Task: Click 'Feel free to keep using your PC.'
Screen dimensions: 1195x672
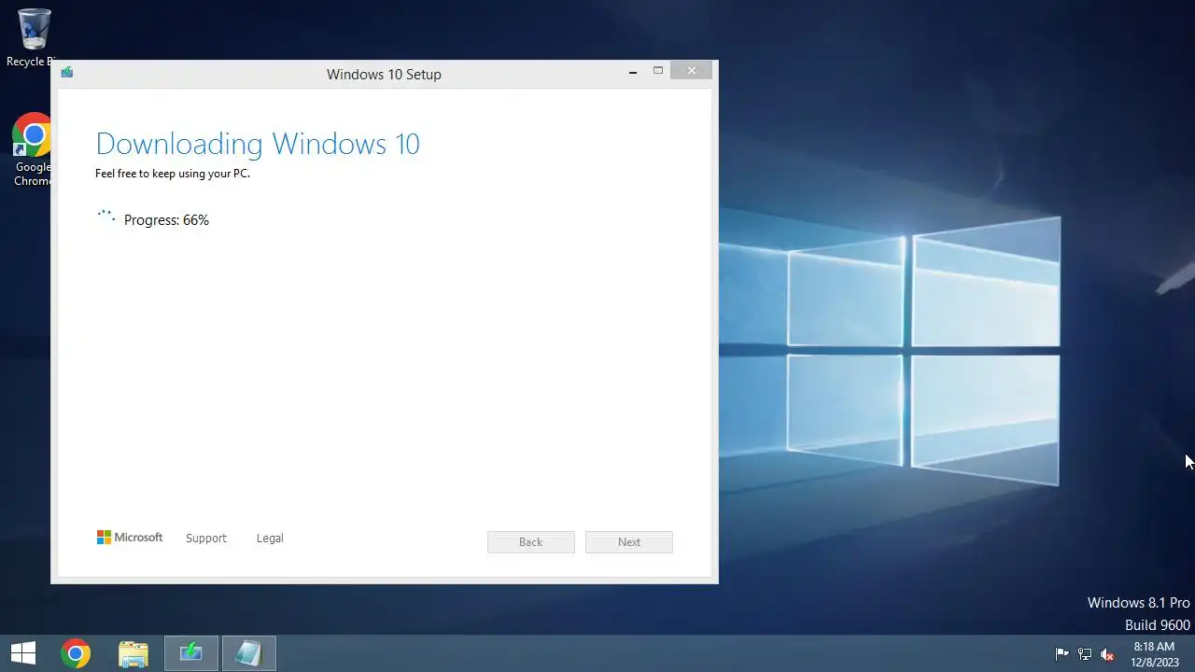Action: click(x=173, y=174)
